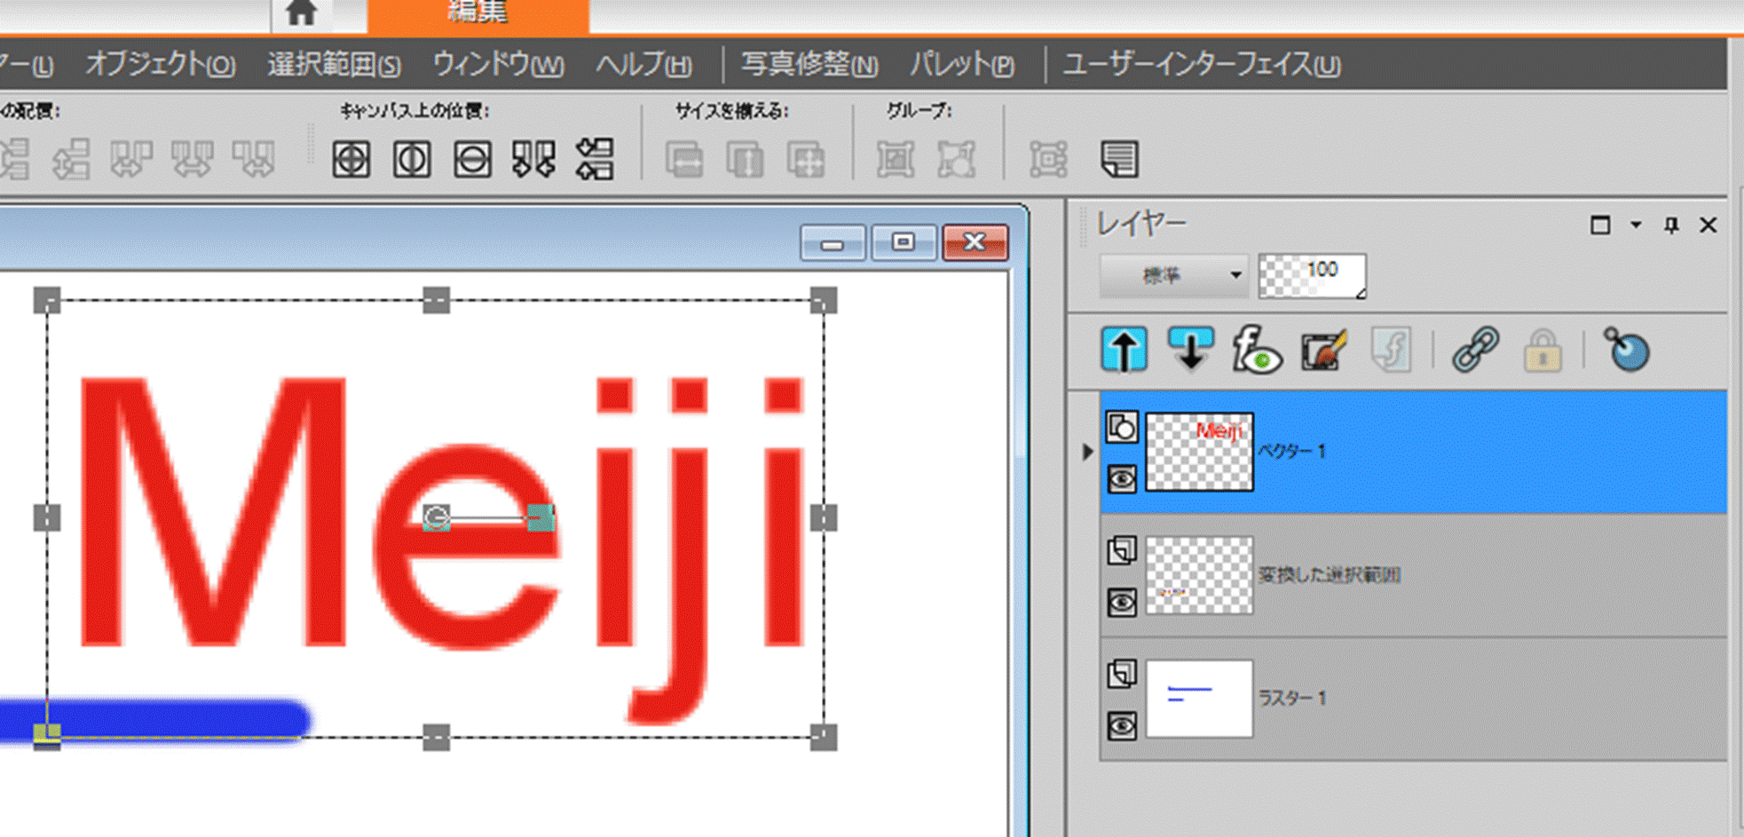Select the 変換した選択範囲 layer thumbnail
The width and height of the screenshot is (1744, 837).
(1199, 575)
